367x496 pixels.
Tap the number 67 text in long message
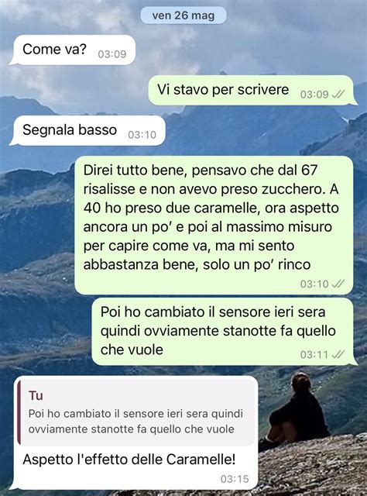(309, 170)
